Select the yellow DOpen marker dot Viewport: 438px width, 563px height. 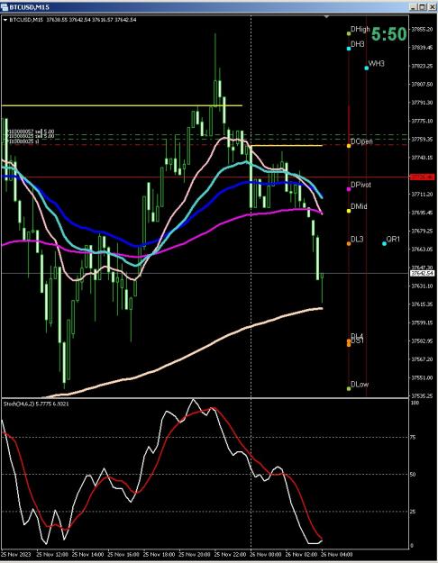pyautogui.click(x=349, y=146)
